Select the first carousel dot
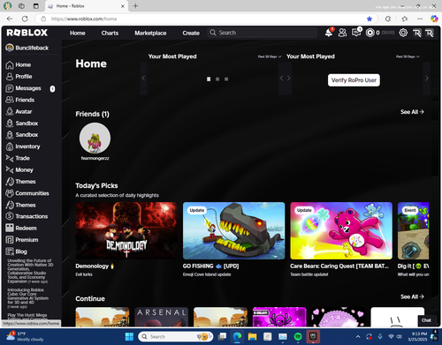This screenshot has height=345, width=442. tap(209, 79)
